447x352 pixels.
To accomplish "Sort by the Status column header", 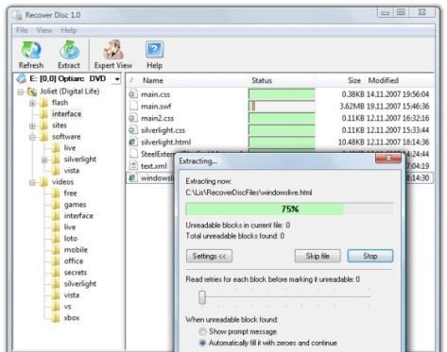I will point(262,80).
